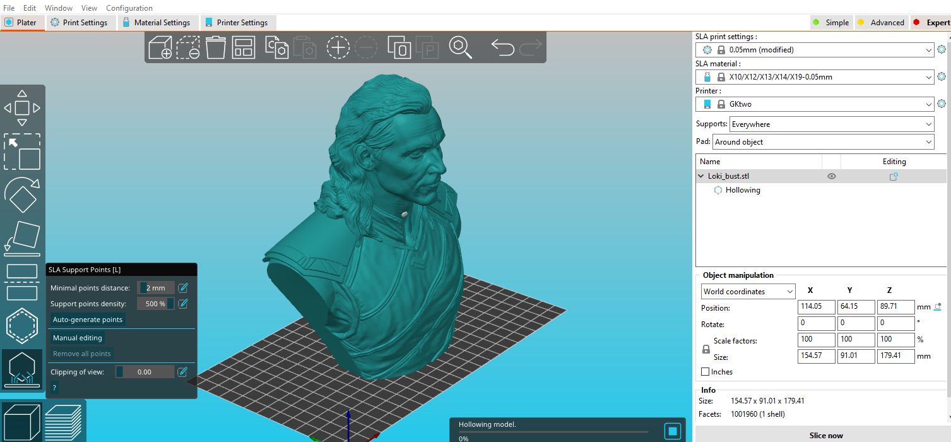Switch to the sliced layers preview icon
This screenshot has width=951, height=442.
[63, 422]
